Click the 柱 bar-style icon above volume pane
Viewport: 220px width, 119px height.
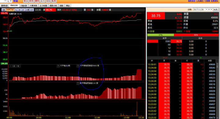pos(18,66)
